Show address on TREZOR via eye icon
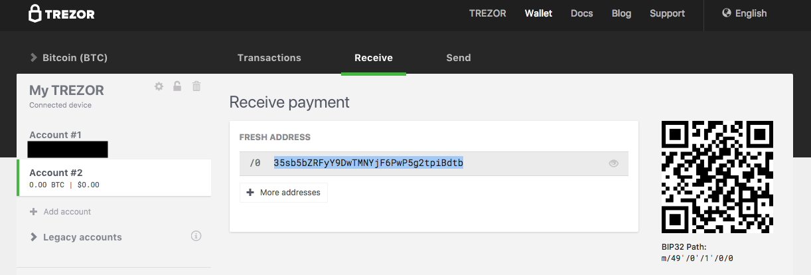 [614, 163]
